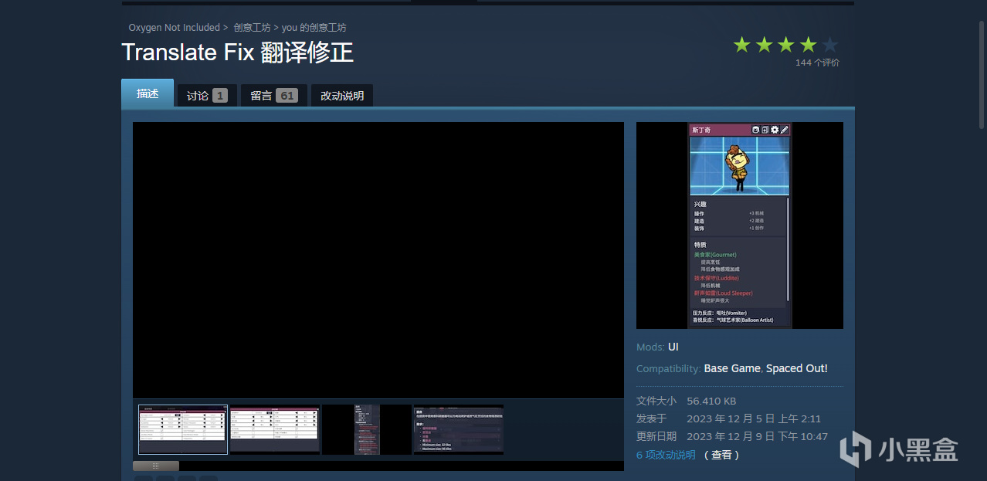Click the 56.410 KB file size value
Screen dimensions: 987x481
(x=711, y=401)
